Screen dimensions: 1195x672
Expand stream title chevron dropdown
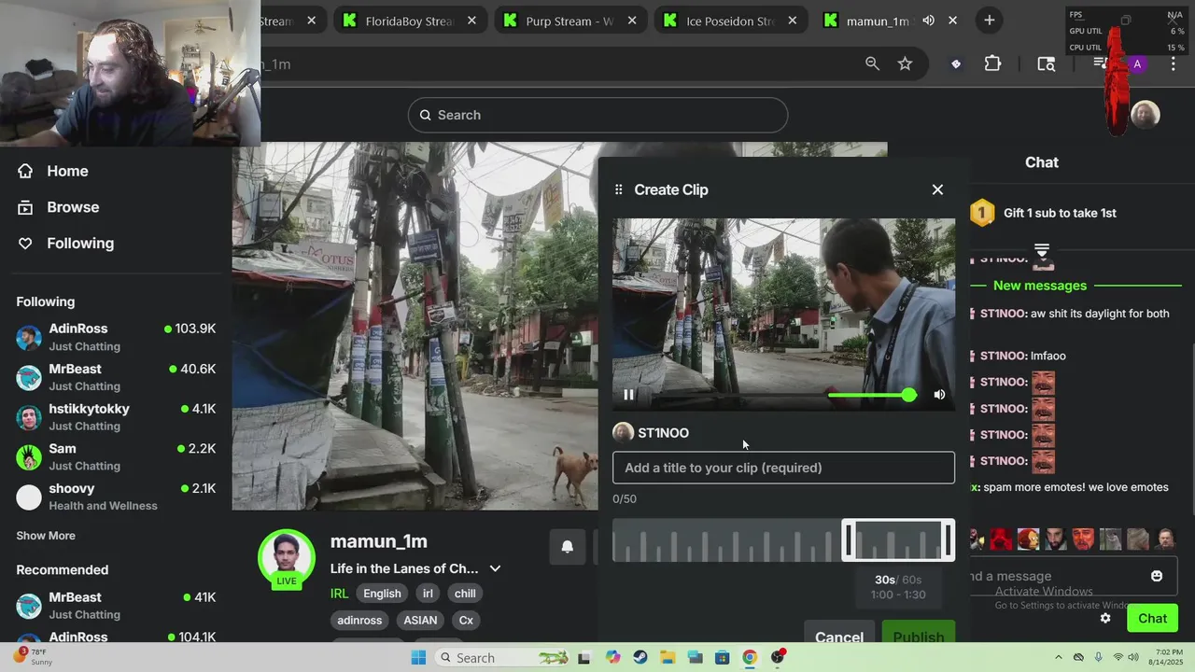coord(495,568)
